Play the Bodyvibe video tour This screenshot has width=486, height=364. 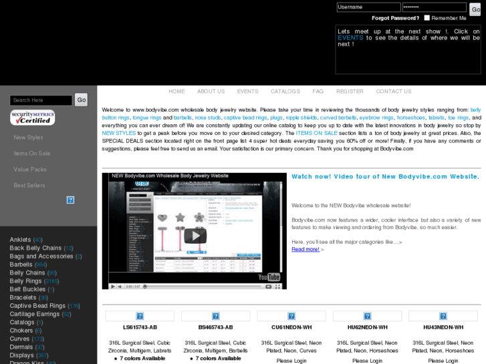point(195,236)
